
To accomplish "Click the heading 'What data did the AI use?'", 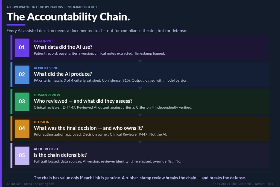I will (63, 47).
